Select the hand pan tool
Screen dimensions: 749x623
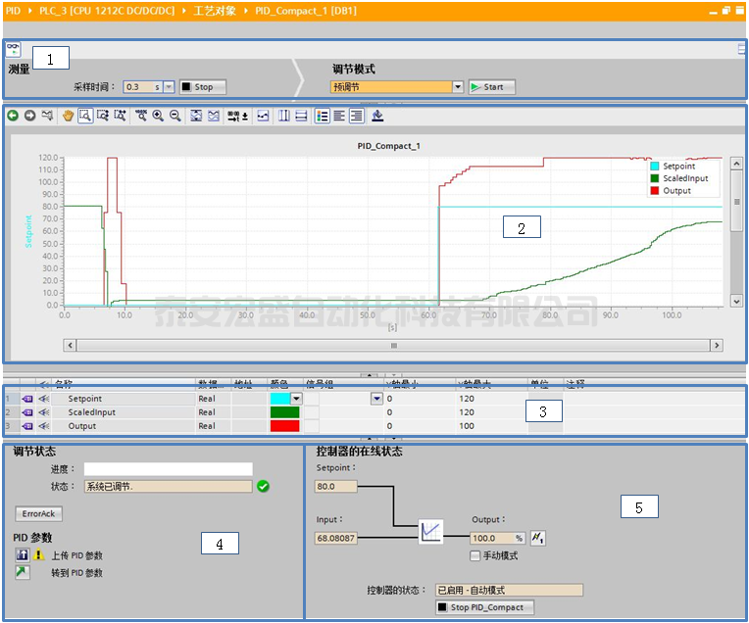(x=68, y=116)
